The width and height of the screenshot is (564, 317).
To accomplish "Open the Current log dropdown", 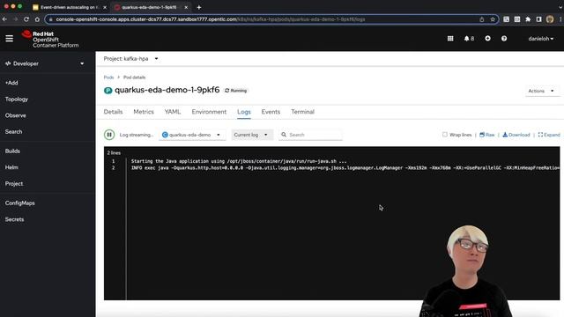I will 252,135.
